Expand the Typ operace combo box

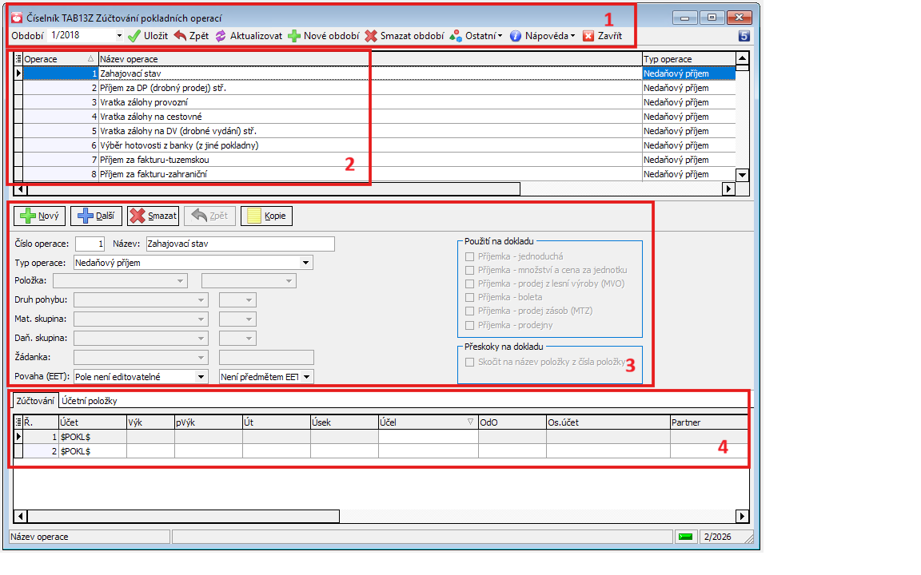coord(306,262)
